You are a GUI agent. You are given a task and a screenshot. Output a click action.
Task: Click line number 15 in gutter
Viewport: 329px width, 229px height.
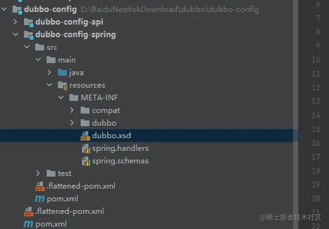point(316,129)
